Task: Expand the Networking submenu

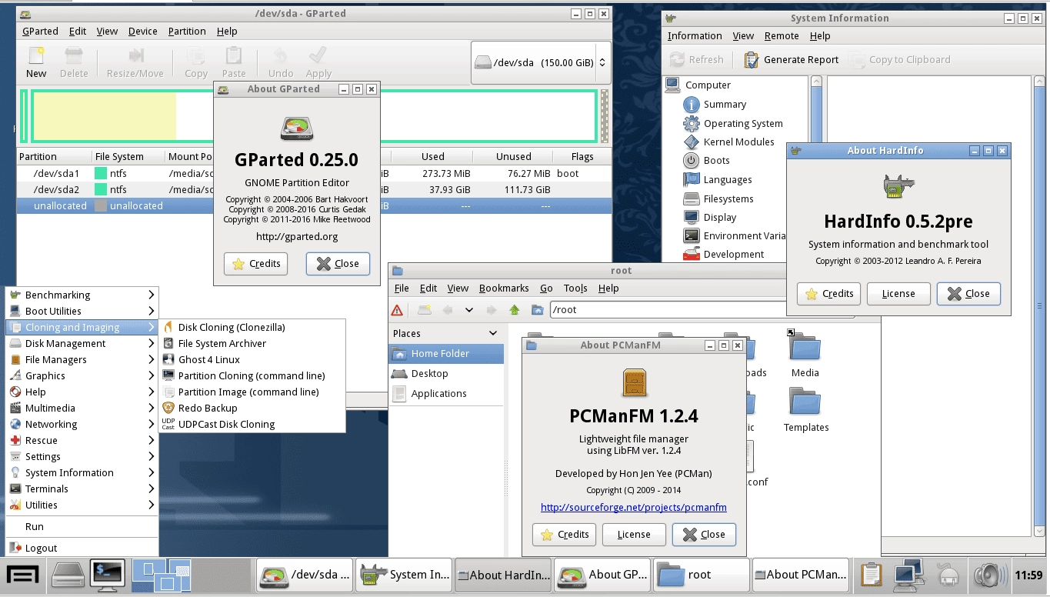Action: pyautogui.click(x=82, y=424)
